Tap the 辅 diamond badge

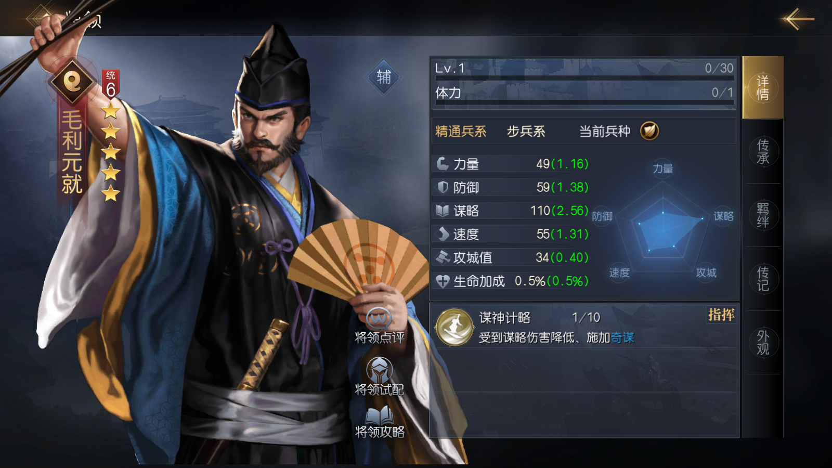(x=384, y=77)
